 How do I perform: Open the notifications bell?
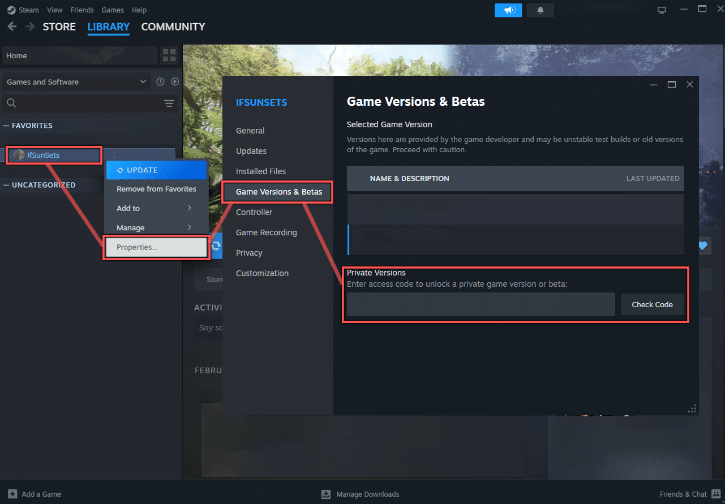click(540, 10)
